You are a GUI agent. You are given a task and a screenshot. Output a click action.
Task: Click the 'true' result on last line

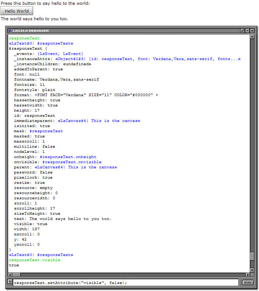point(14,265)
